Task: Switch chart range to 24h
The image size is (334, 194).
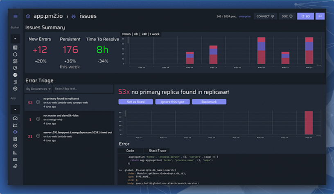Action: click(144, 34)
